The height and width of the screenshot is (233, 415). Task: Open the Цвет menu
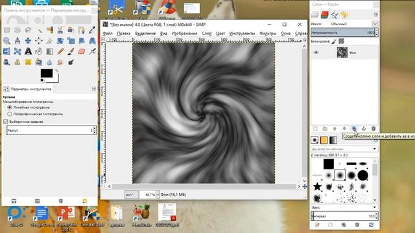tap(220, 33)
